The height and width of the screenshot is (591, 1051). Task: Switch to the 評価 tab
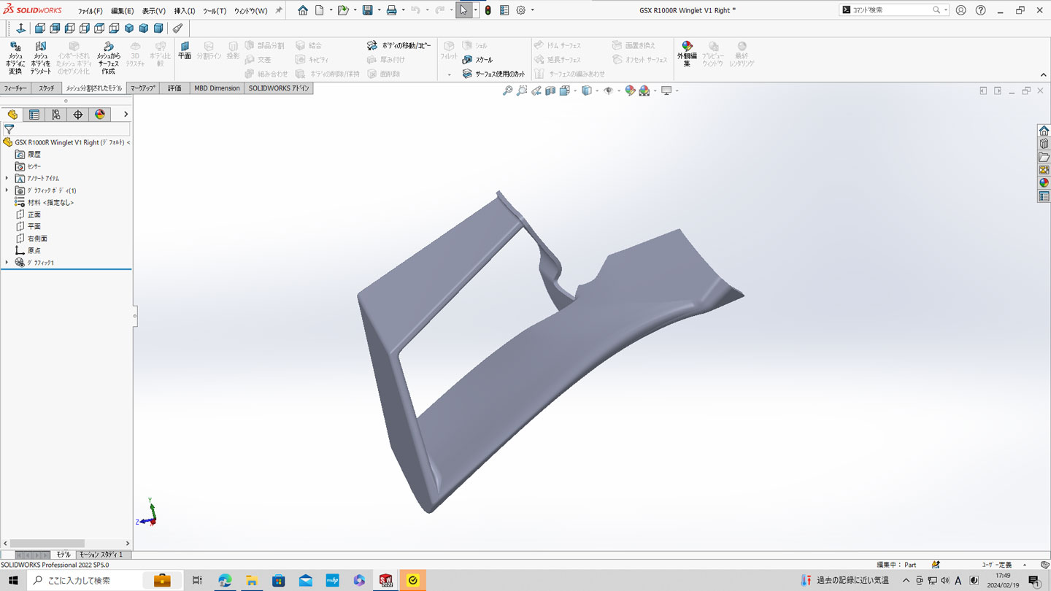[175, 88]
